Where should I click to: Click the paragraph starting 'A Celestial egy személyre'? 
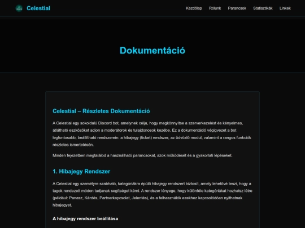coord(152,194)
